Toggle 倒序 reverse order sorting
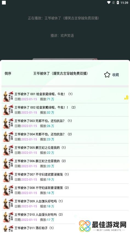This screenshot has height=233, width=130. [x=8, y=73]
